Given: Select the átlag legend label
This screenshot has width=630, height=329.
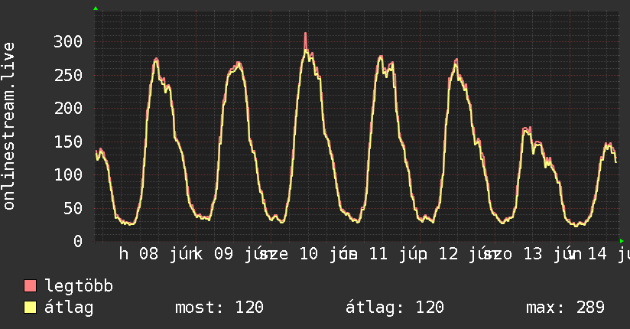Looking at the screenshot, I should [69, 308].
